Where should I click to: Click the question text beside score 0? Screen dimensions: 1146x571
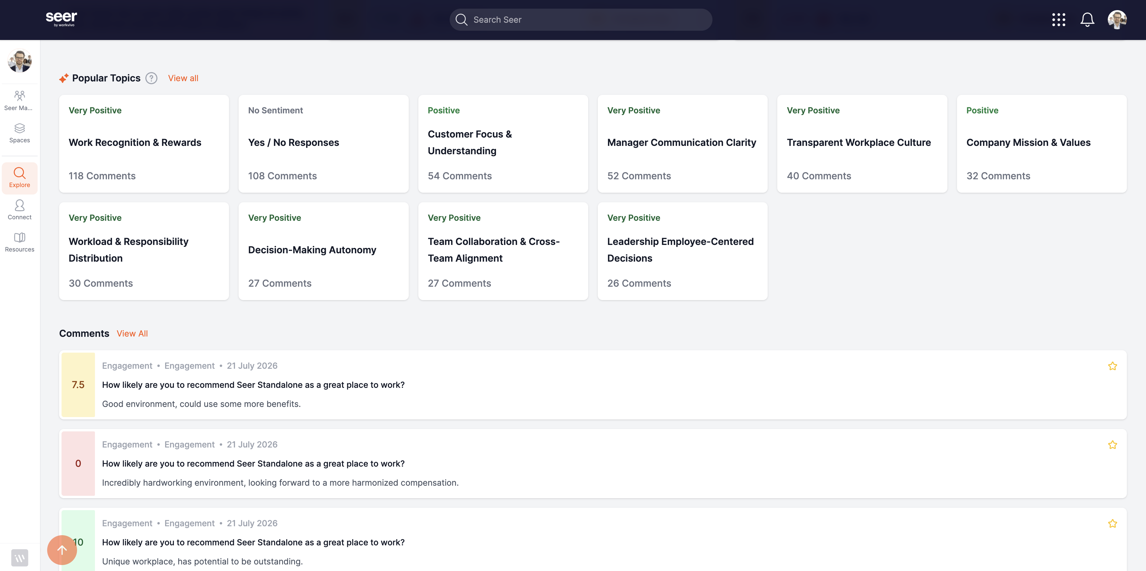[253, 464]
